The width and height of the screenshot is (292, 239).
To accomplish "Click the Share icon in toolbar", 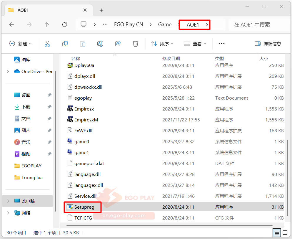I will click(x=118, y=44).
